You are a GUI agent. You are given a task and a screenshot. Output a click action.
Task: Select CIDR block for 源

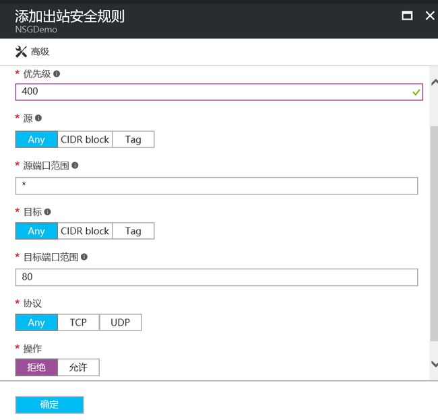tap(85, 139)
